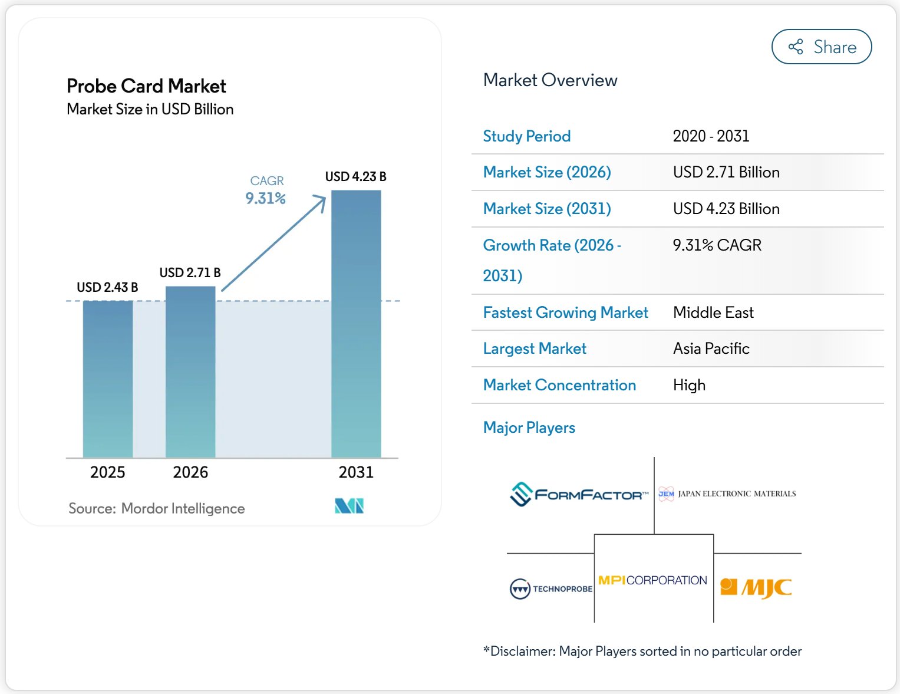This screenshot has height=694, width=900.
Task: Click the 'Market Size (2026)' label
Action: (547, 172)
